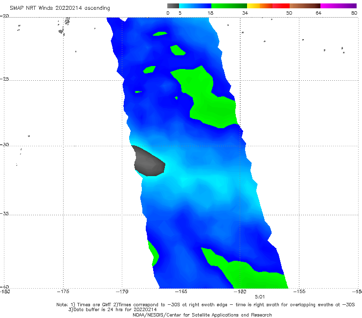Select the magenta-purple segment of the colorbar
Viewport: 362px width, 318px height.
tap(339, 6)
